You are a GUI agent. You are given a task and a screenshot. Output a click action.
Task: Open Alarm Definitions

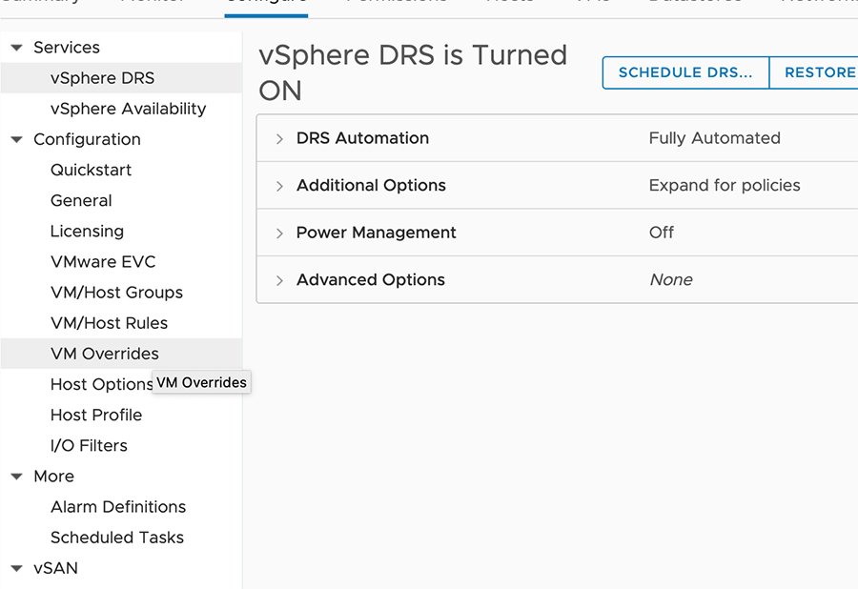pyautogui.click(x=118, y=507)
